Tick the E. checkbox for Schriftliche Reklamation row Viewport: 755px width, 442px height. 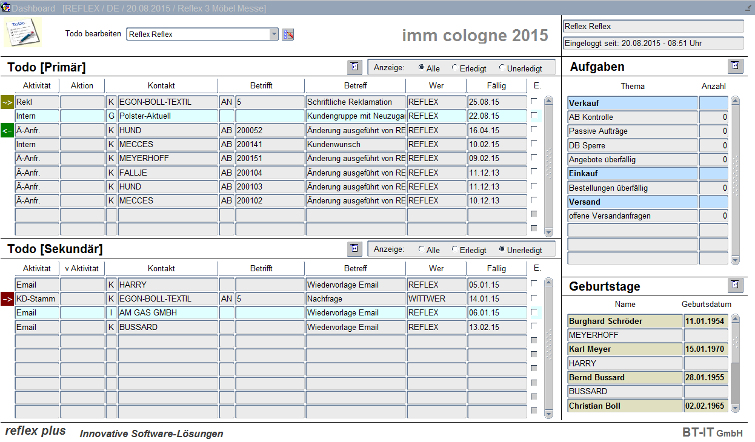click(534, 101)
